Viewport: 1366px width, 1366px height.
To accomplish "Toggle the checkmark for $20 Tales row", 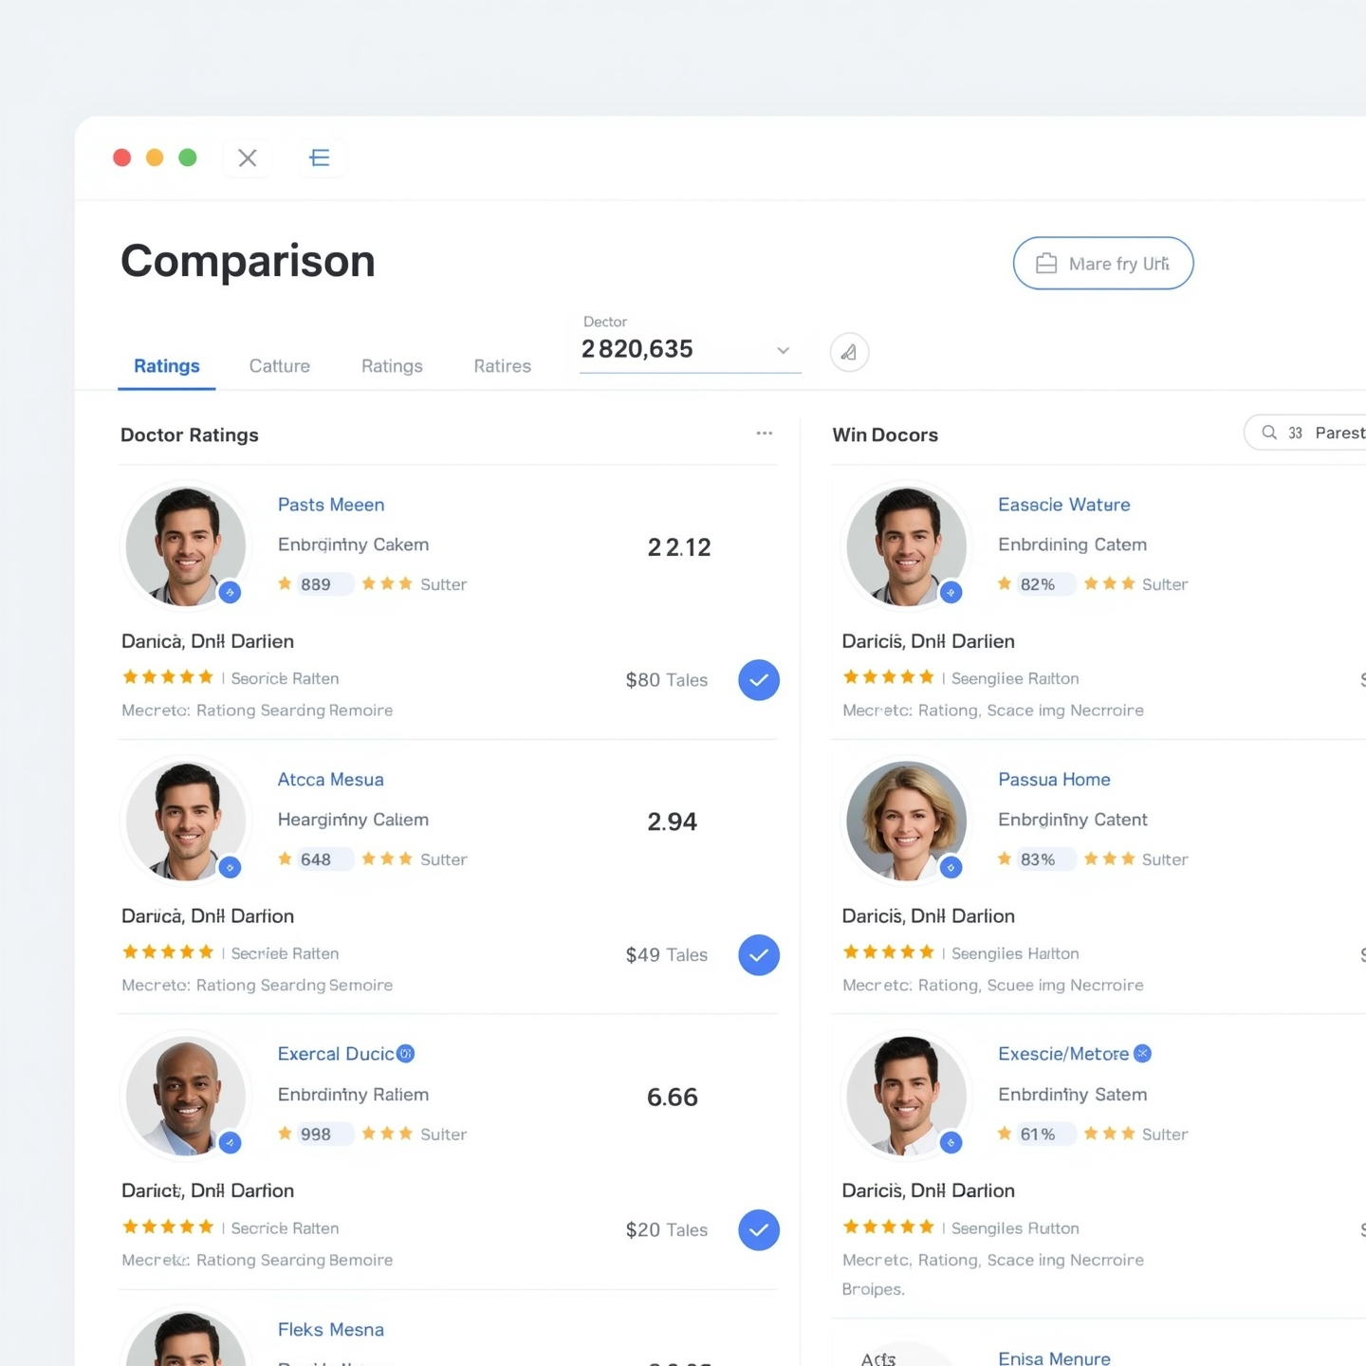I will pyautogui.click(x=759, y=1230).
